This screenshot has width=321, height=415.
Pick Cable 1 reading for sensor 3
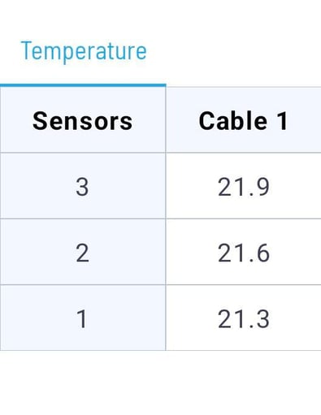pos(243,186)
